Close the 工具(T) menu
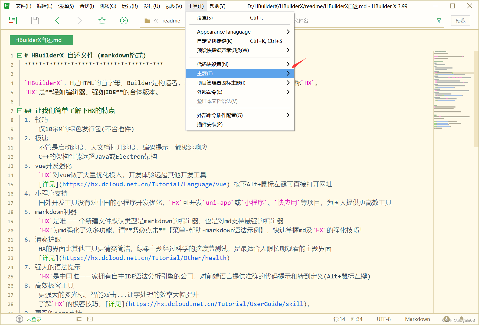This screenshot has width=479, height=325. 196,6
